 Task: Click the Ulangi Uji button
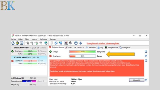click(x=137, y=80)
